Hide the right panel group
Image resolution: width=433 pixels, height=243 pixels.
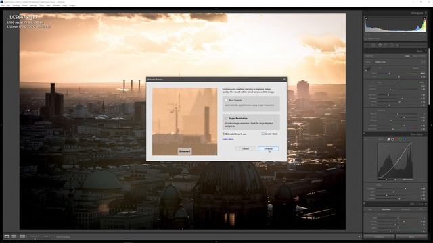pyautogui.click(x=432, y=125)
